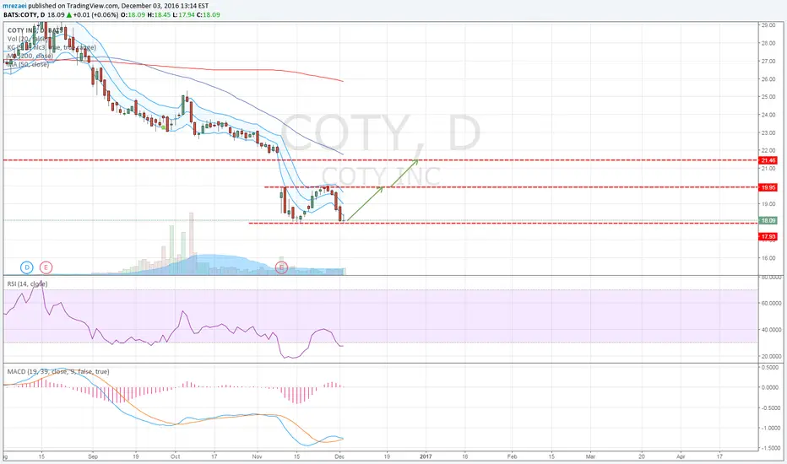This screenshot has width=787, height=464.
Task: Click the 23.00 tick on price axis
Action: pos(768,133)
